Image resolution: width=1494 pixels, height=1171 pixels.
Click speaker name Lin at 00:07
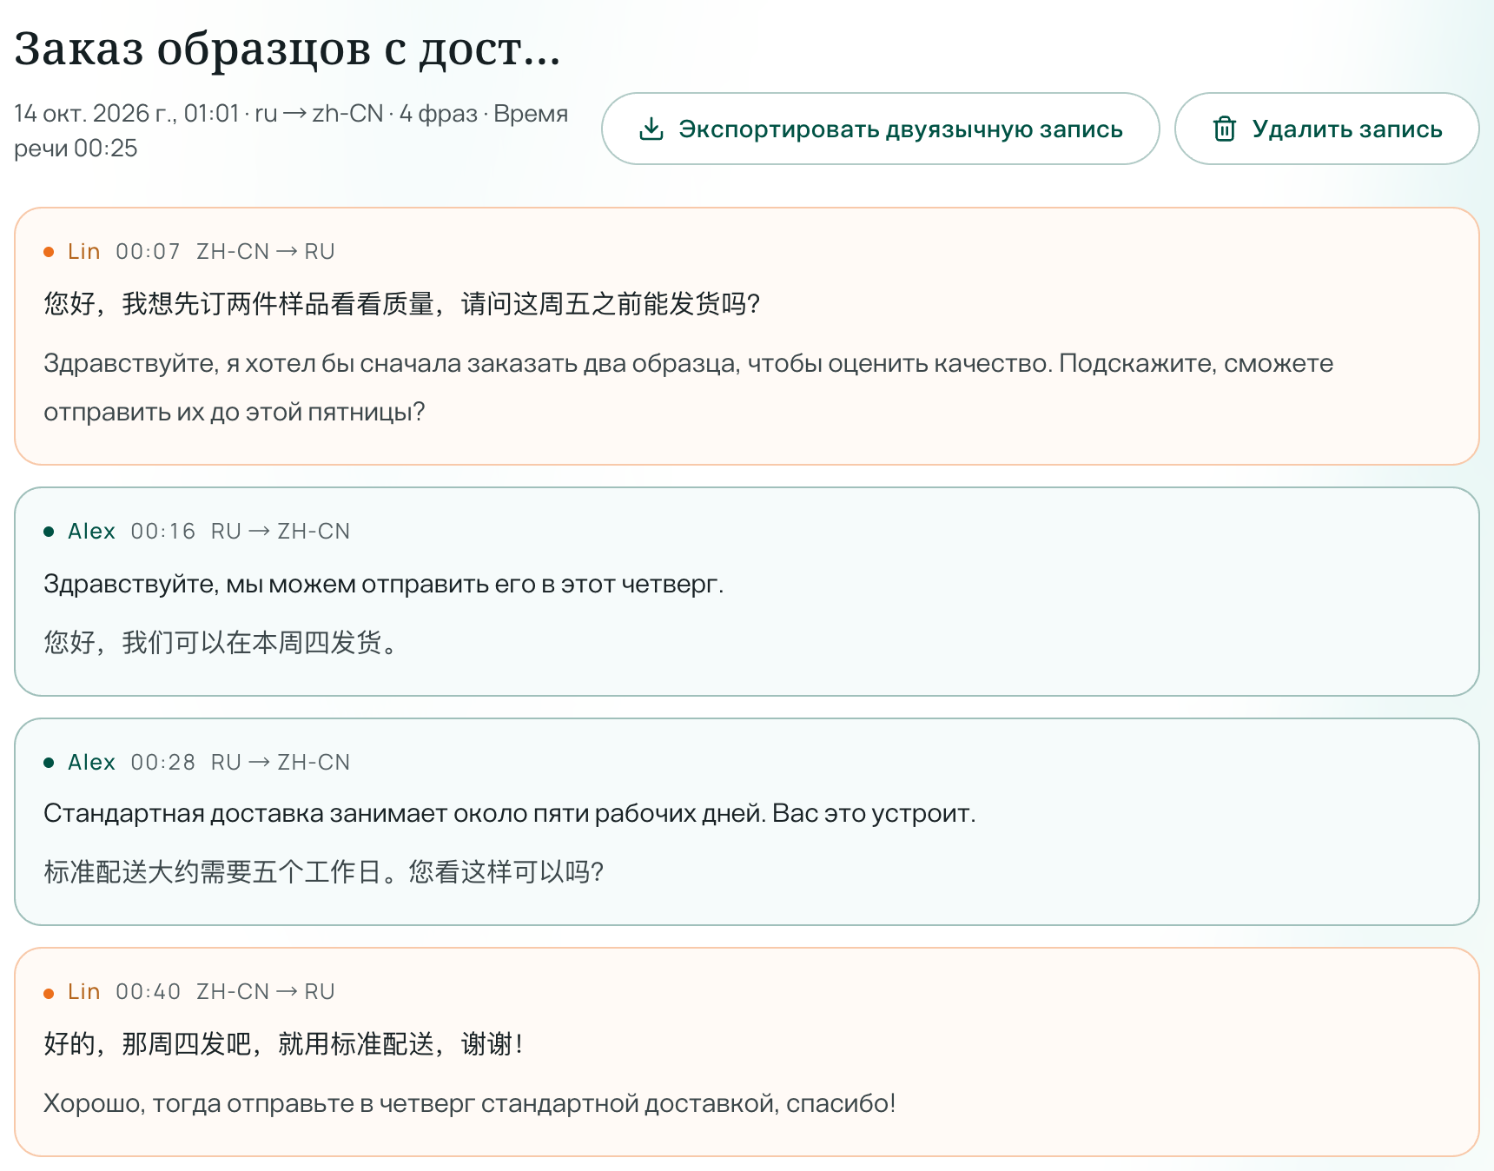84,251
